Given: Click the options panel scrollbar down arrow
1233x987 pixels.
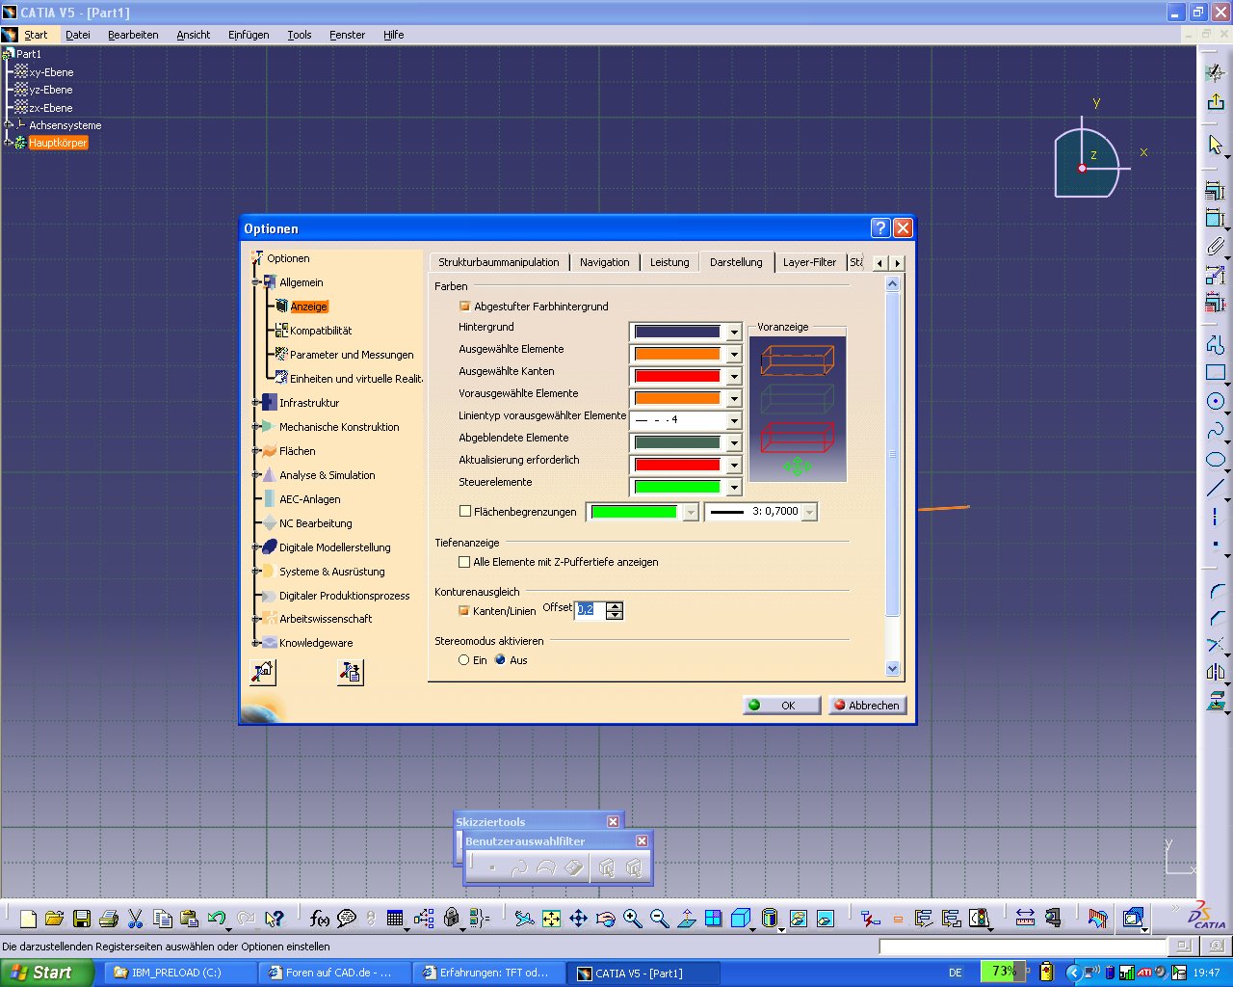Looking at the screenshot, I should tap(892, 669).
